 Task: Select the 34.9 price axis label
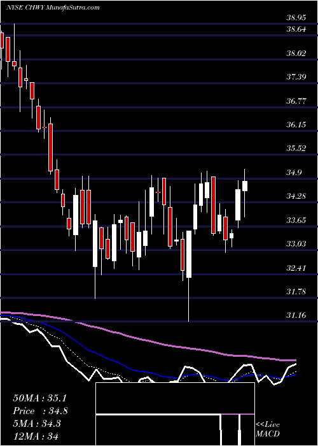pos(294,173)
